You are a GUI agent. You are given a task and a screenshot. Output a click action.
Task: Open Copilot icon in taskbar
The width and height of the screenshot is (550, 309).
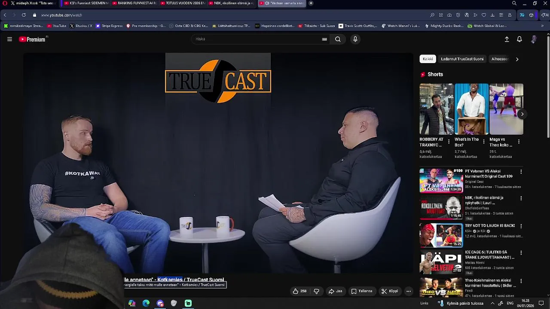[132, 303]
